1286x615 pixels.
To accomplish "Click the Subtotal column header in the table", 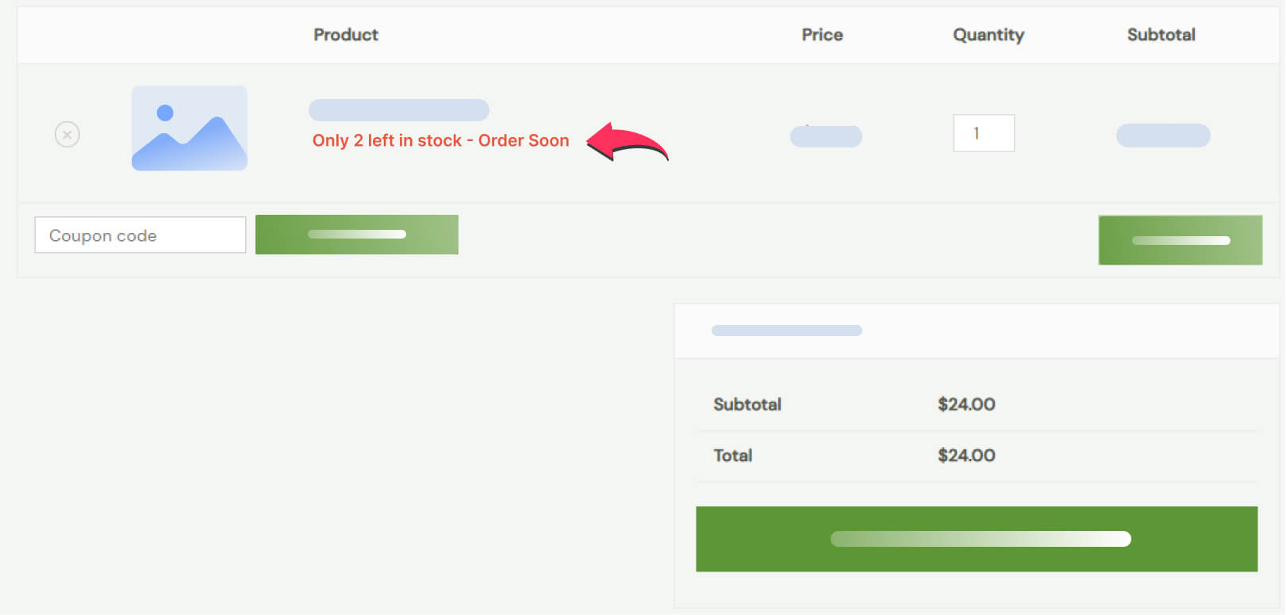I will (1161, 35).
